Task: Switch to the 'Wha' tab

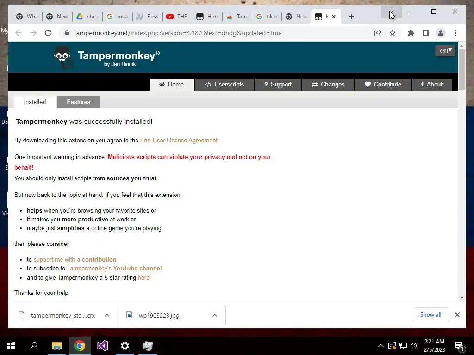Action: coord(27,17)
